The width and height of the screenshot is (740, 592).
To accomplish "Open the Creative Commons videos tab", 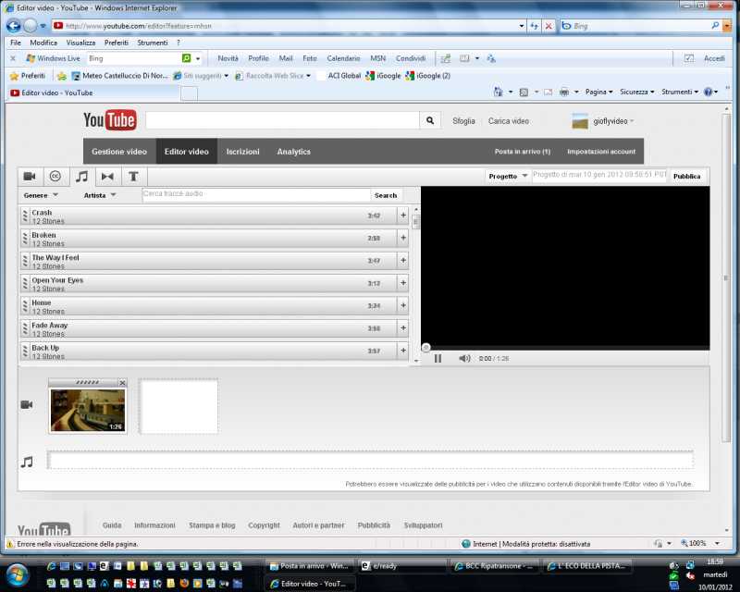I will click(55, 177).
